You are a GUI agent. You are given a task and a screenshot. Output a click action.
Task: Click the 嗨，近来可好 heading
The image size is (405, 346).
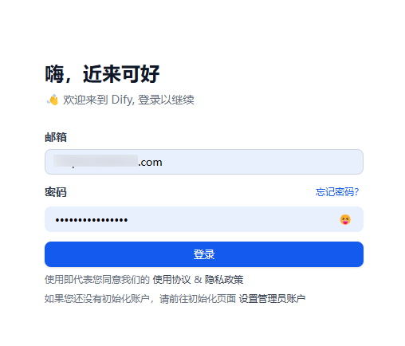102,74
